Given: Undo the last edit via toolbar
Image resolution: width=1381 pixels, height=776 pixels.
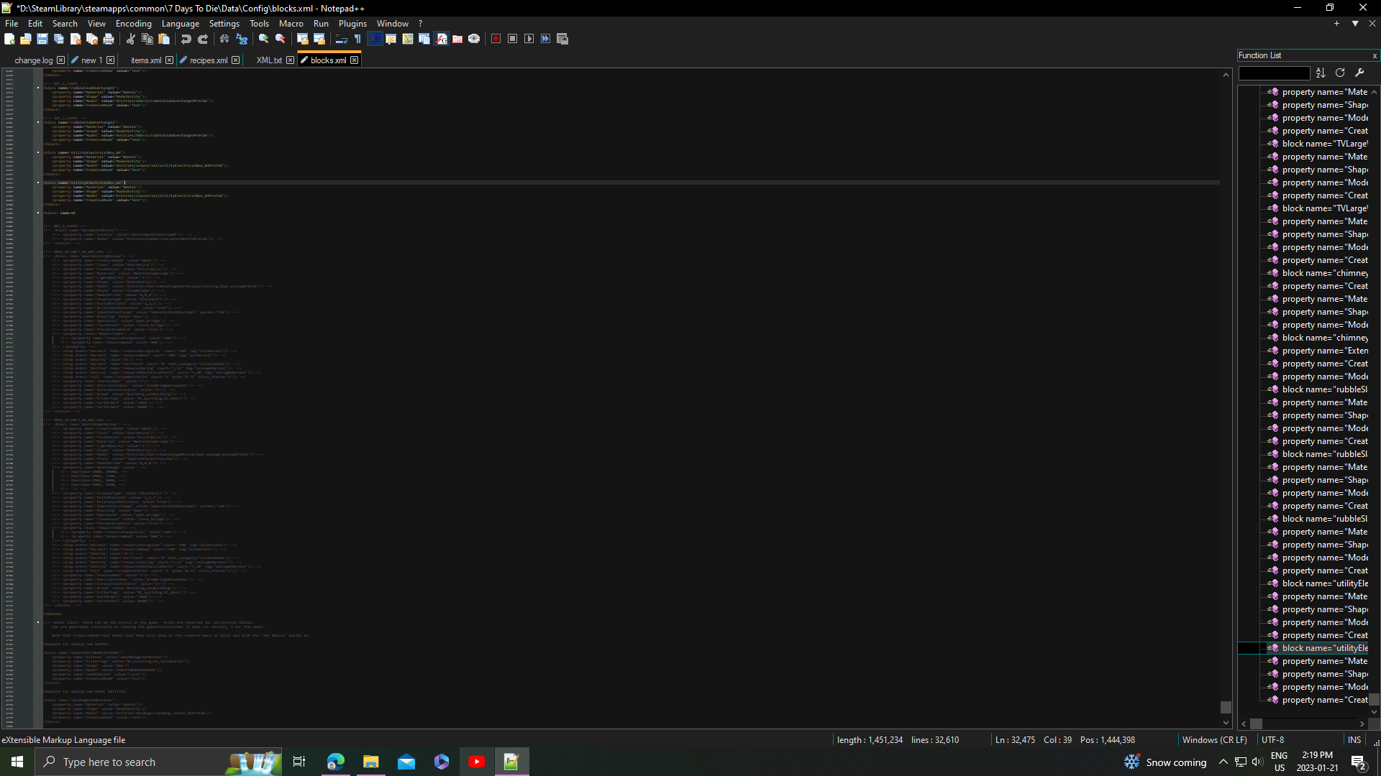Looking at the screenshot, I should [186, 39].
